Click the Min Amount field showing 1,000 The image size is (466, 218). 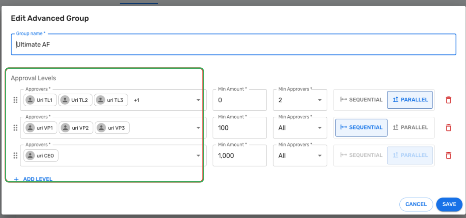click(x=240, y=156)
